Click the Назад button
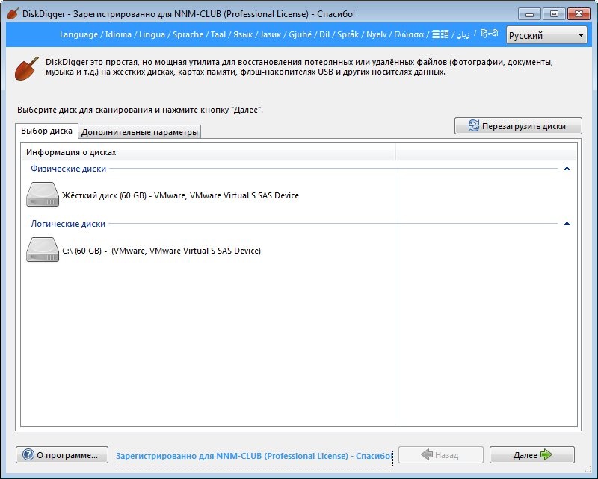 click(441, 455)
